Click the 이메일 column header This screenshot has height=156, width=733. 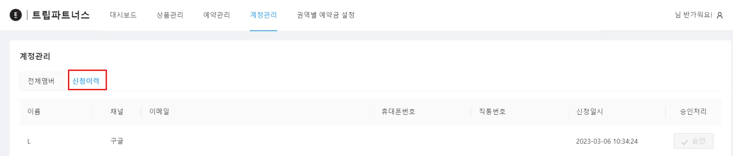[159, 112]
